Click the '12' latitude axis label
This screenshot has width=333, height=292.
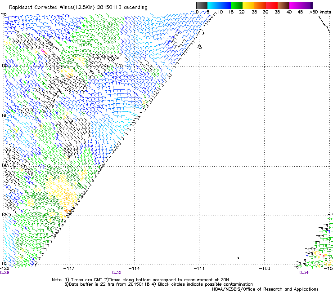click(x=4, y=215)
